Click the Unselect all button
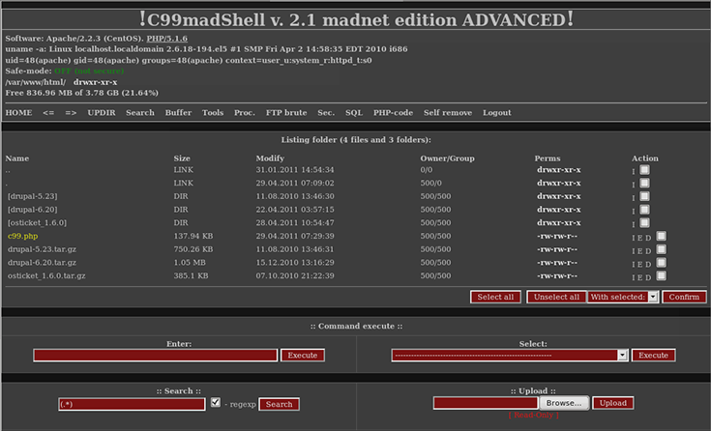711x431 pixels. tap(556, 297)
